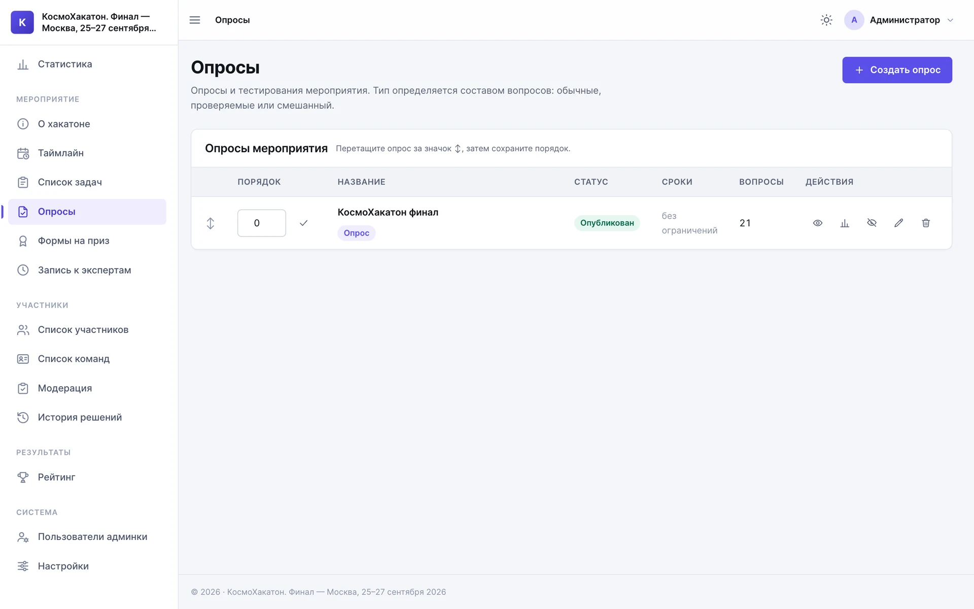Image resolution: width=974 pixels, height=609 pixels.
Task: Switch theme with the sun icon
Action: coord(826,20)
